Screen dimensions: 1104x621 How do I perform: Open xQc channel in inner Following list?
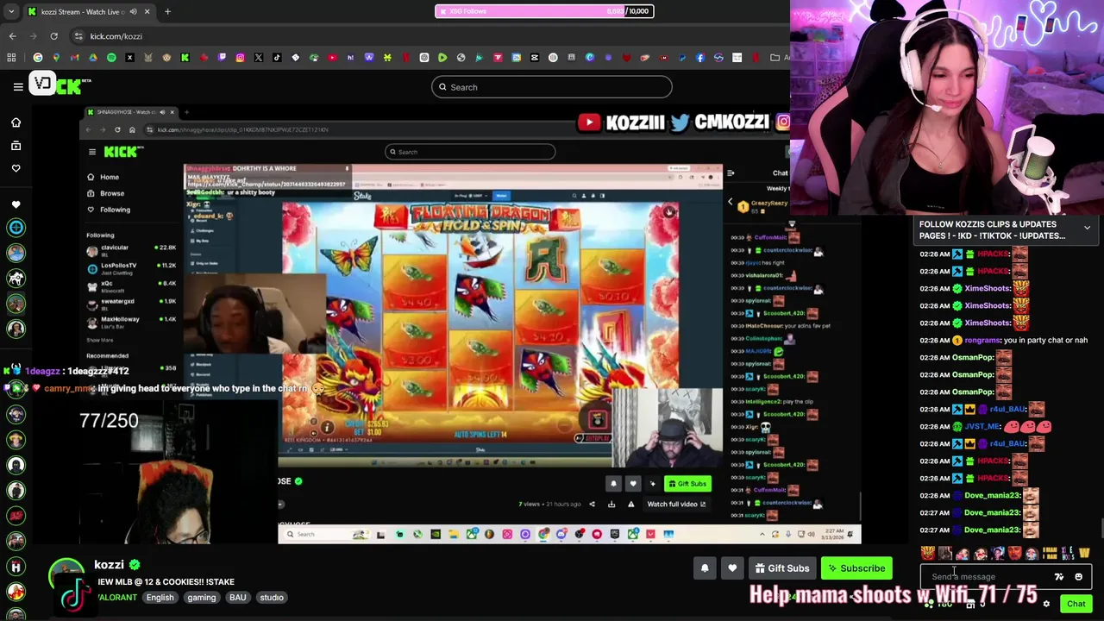[x=131, y=286]
